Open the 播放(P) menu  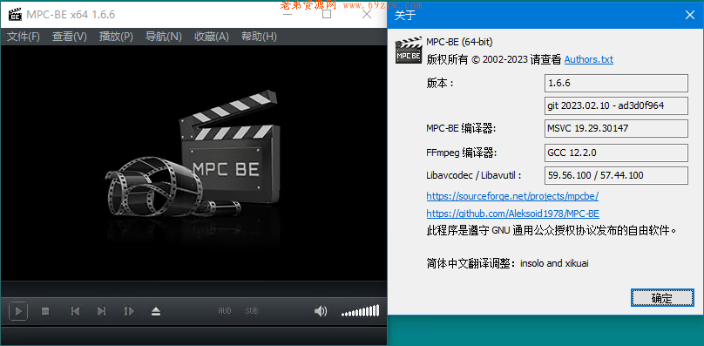(x=116, y=37)
